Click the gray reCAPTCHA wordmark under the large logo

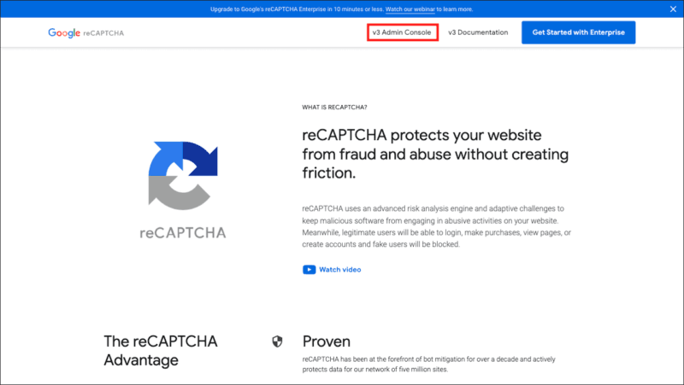click(182, 234)
